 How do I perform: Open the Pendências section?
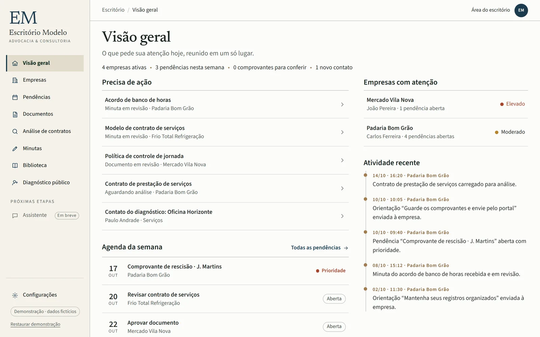click(x=45, y=97)
